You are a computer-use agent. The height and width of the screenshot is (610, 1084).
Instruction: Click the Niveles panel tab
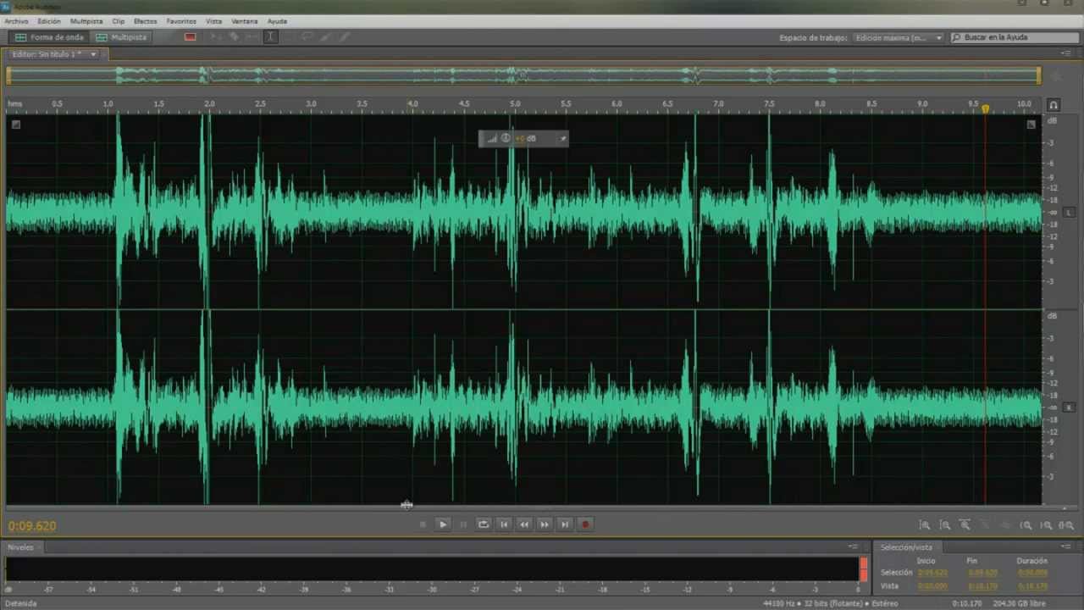21,547
